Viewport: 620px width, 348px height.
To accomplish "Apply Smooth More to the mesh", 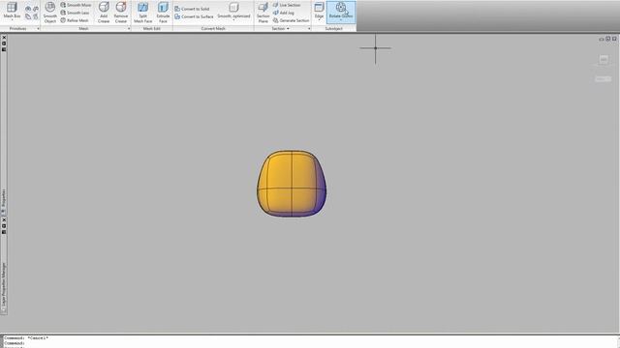I will pos(76,5).
